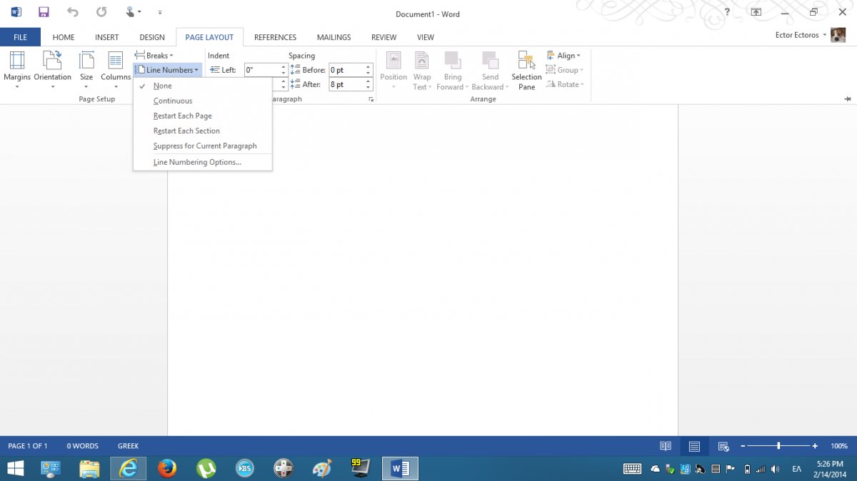Open Paragraph dialog launcher
The image size is (857, 481).
coord(371,99)
